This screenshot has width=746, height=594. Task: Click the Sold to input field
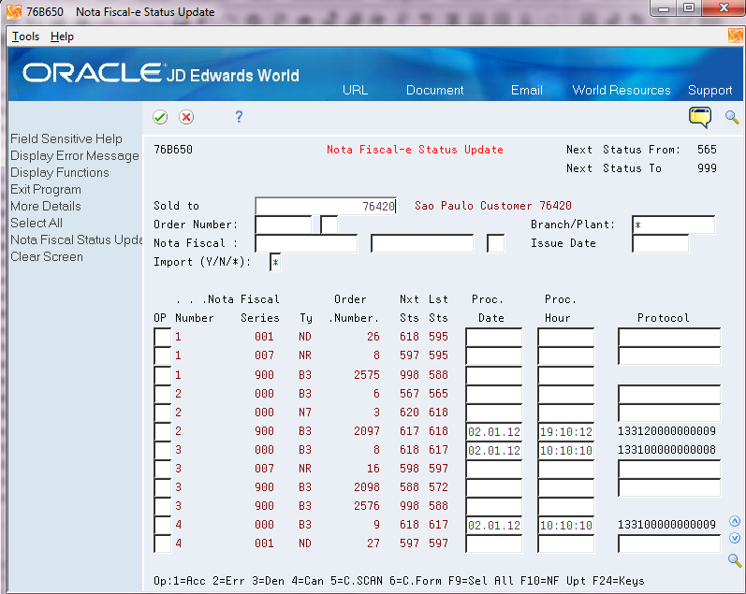coord(326,206)
